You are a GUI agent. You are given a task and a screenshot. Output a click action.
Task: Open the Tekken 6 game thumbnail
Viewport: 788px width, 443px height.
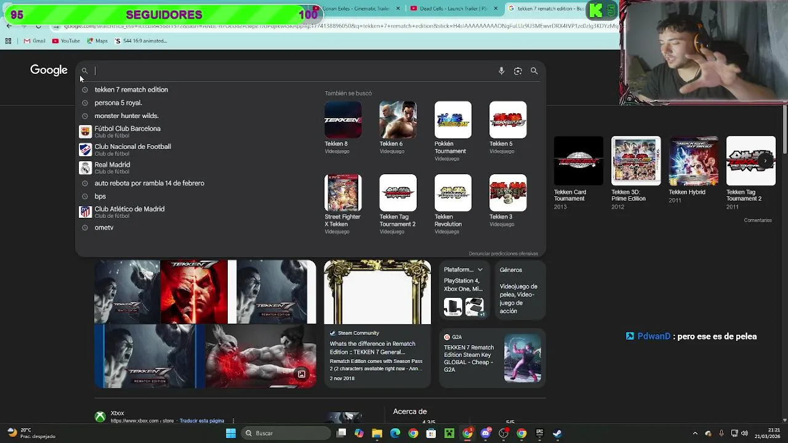398,120
